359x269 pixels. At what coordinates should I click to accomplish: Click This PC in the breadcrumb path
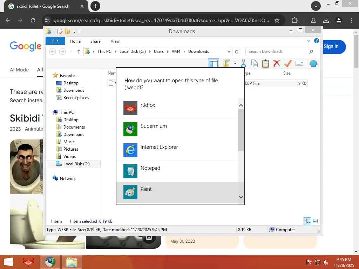[104, 51]
